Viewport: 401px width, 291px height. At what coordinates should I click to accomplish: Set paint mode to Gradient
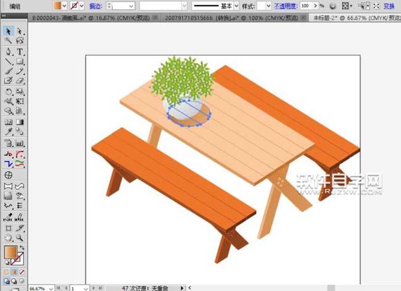tap(14, 272)
